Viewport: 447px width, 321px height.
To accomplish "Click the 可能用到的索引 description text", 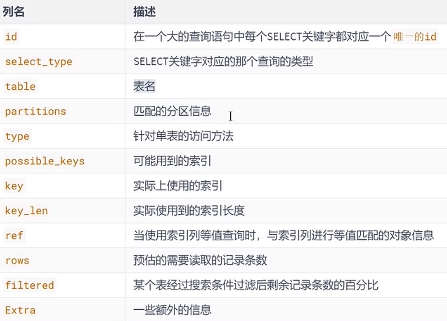I will [x=172, y=161].
